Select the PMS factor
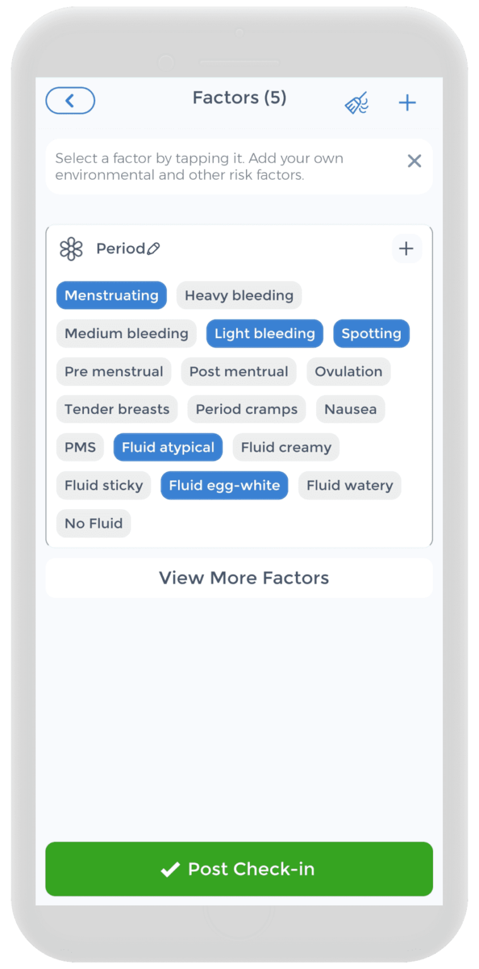This screenshot has width=479, height=969. (x=80, y=447)
